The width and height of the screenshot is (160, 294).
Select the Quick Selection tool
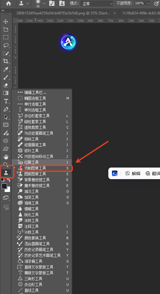click(6, 53)
